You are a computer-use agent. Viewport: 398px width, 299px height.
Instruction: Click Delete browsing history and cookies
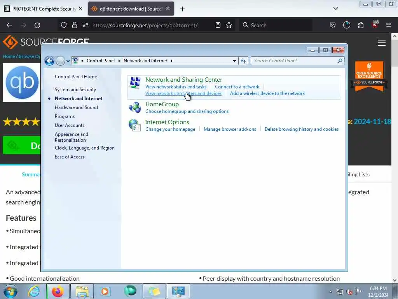(302, 129)
